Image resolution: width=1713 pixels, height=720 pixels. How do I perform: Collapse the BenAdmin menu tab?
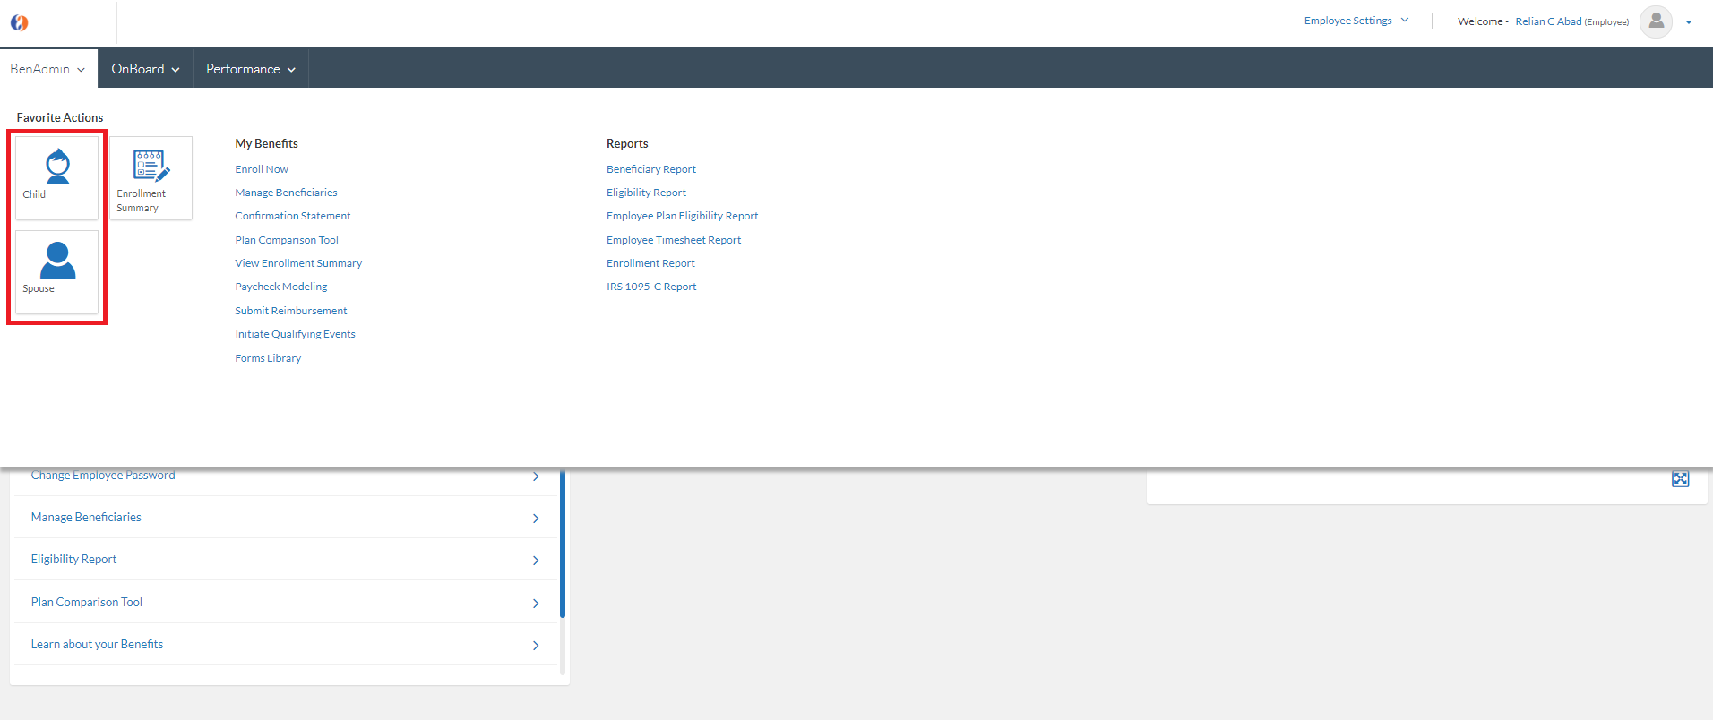click(47, 69)
